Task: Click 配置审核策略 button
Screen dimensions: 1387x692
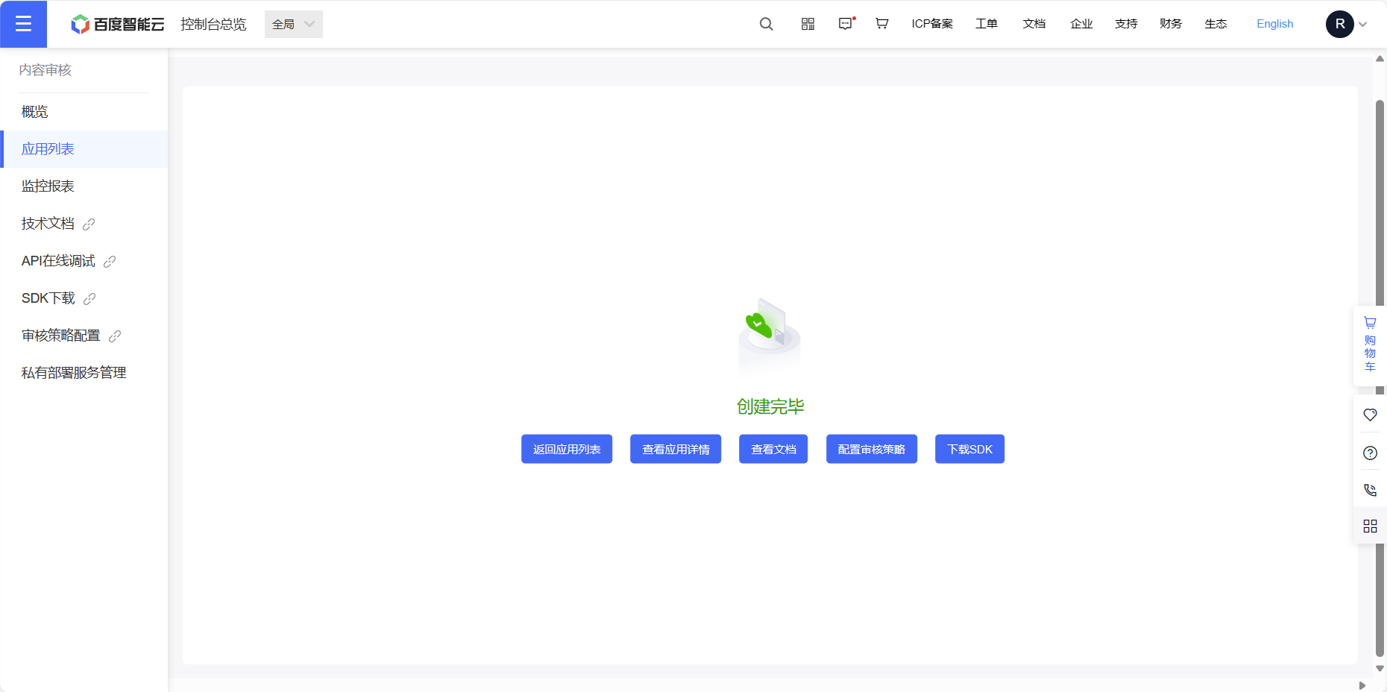Action: pyautogui.click(x=872, y=449)
